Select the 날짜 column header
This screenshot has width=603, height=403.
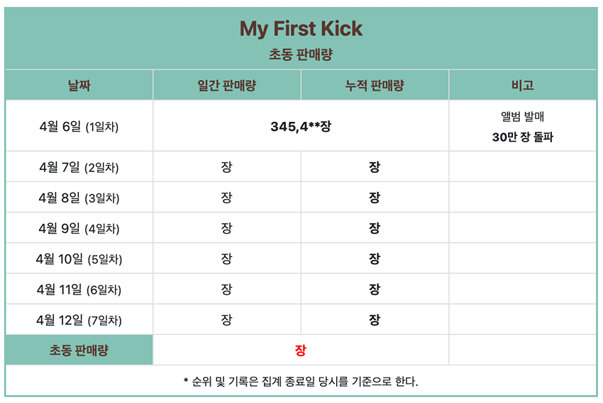tap(79, 86)
